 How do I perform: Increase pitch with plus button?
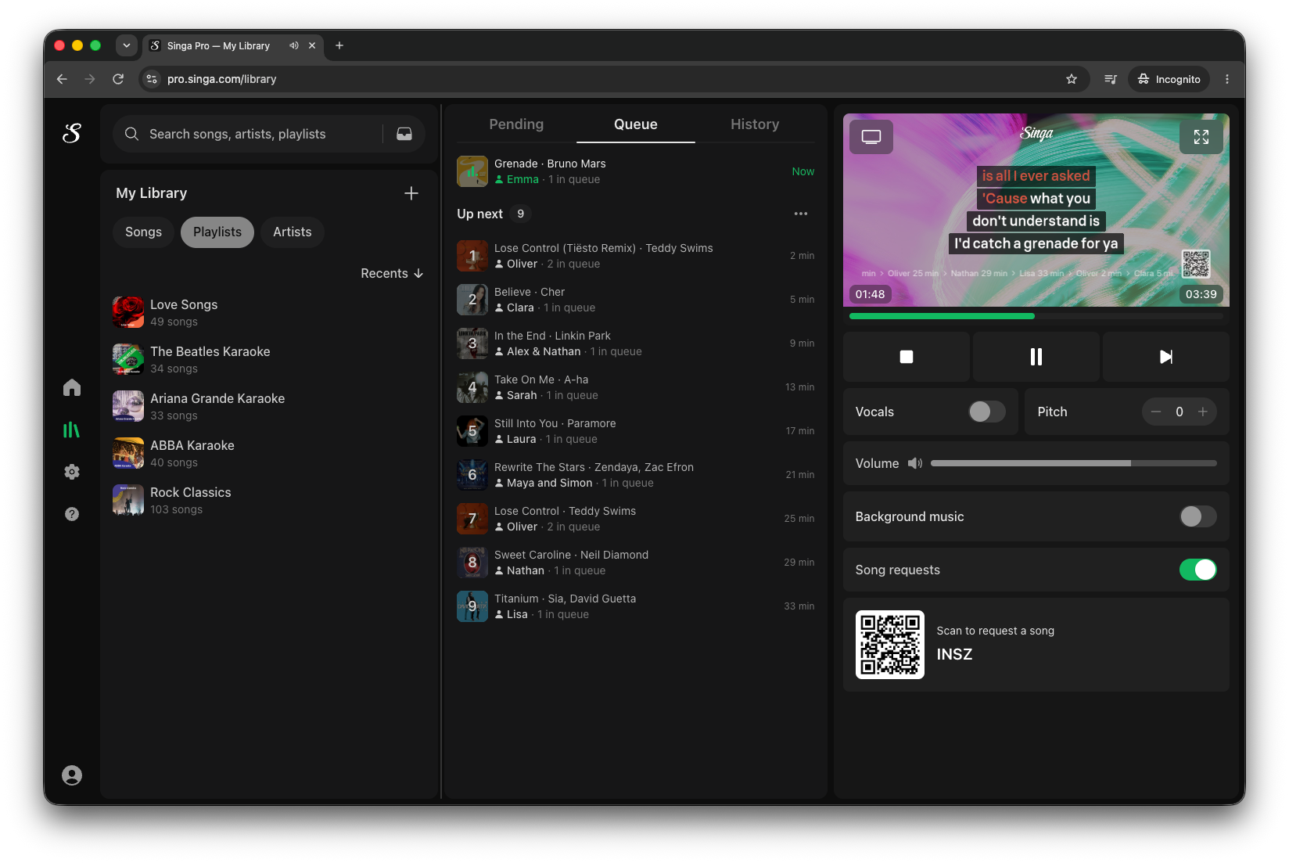(1203, 412)
